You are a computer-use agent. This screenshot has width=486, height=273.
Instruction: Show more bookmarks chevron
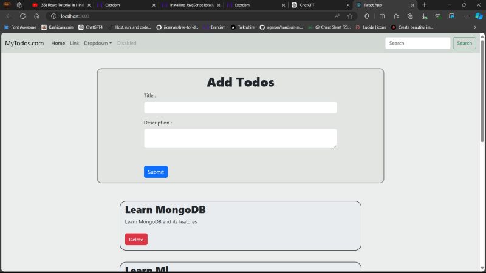[x=474, y=27]
